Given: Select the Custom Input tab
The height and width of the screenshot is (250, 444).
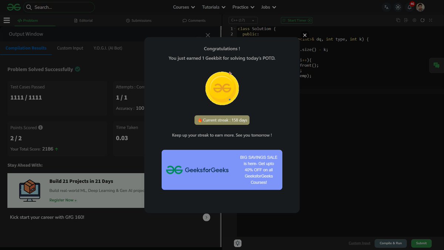Looking at the screenshot, I should [x=70, y=48].
